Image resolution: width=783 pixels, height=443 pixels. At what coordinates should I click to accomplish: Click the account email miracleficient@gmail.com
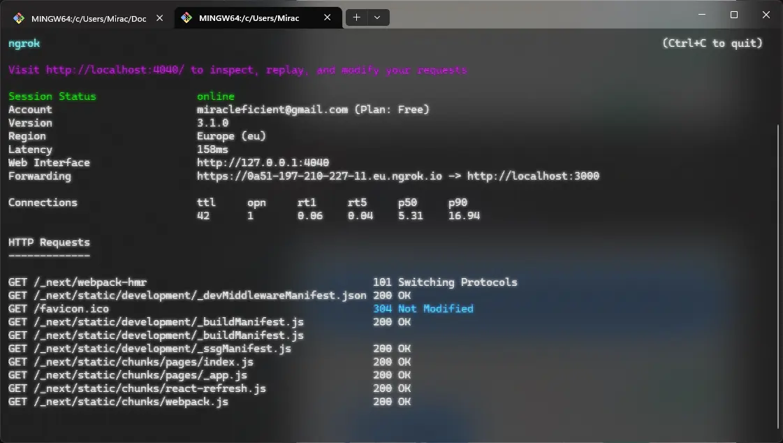(x=272, y=110)
